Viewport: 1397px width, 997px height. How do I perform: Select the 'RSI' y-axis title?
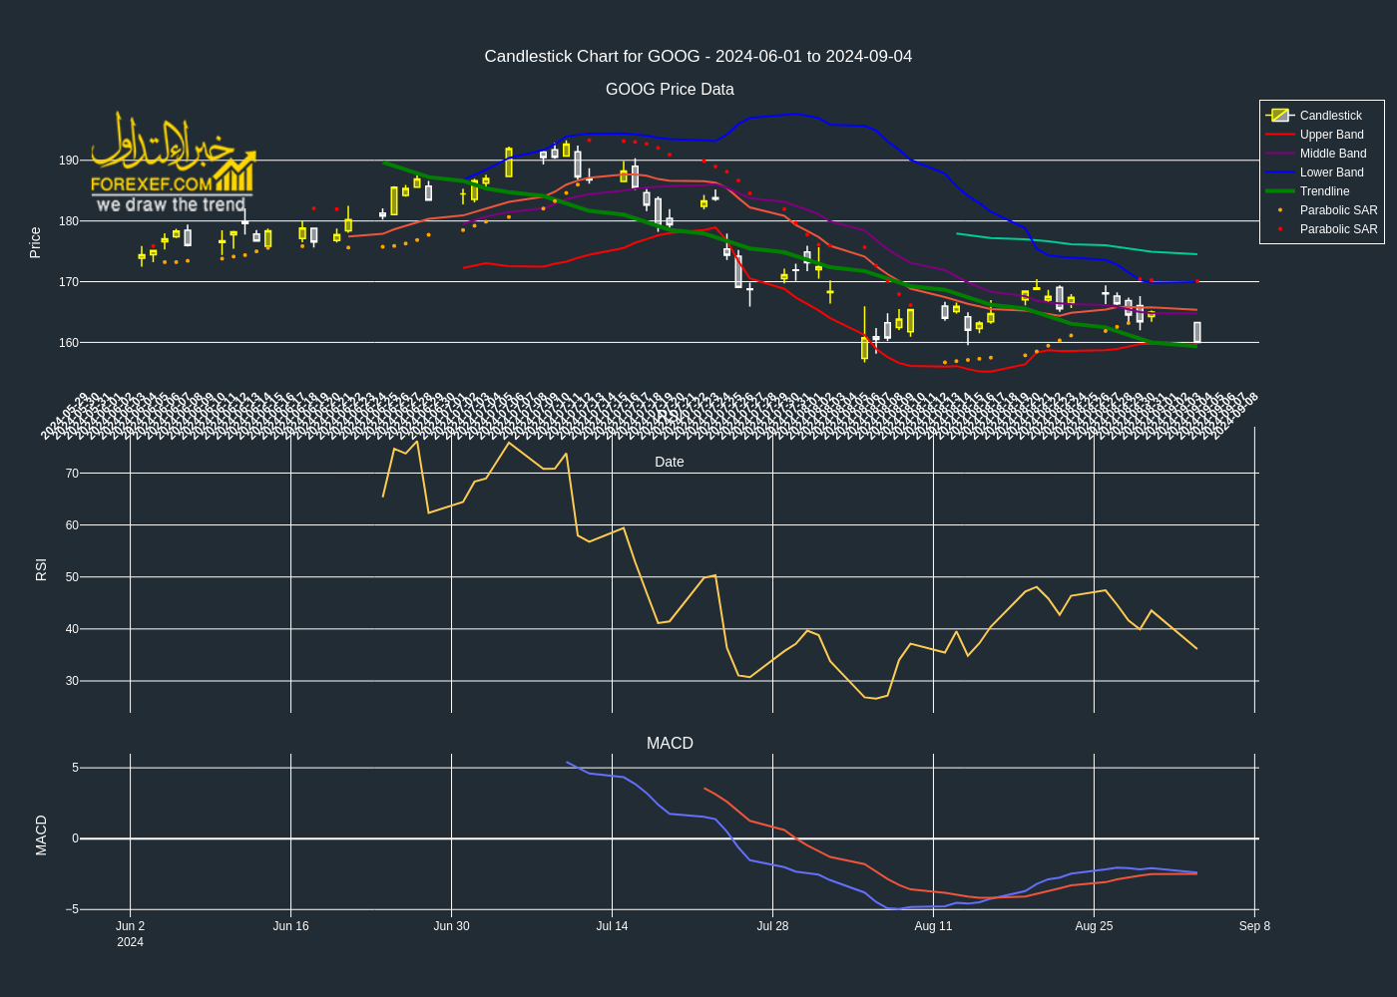(41, 570)
